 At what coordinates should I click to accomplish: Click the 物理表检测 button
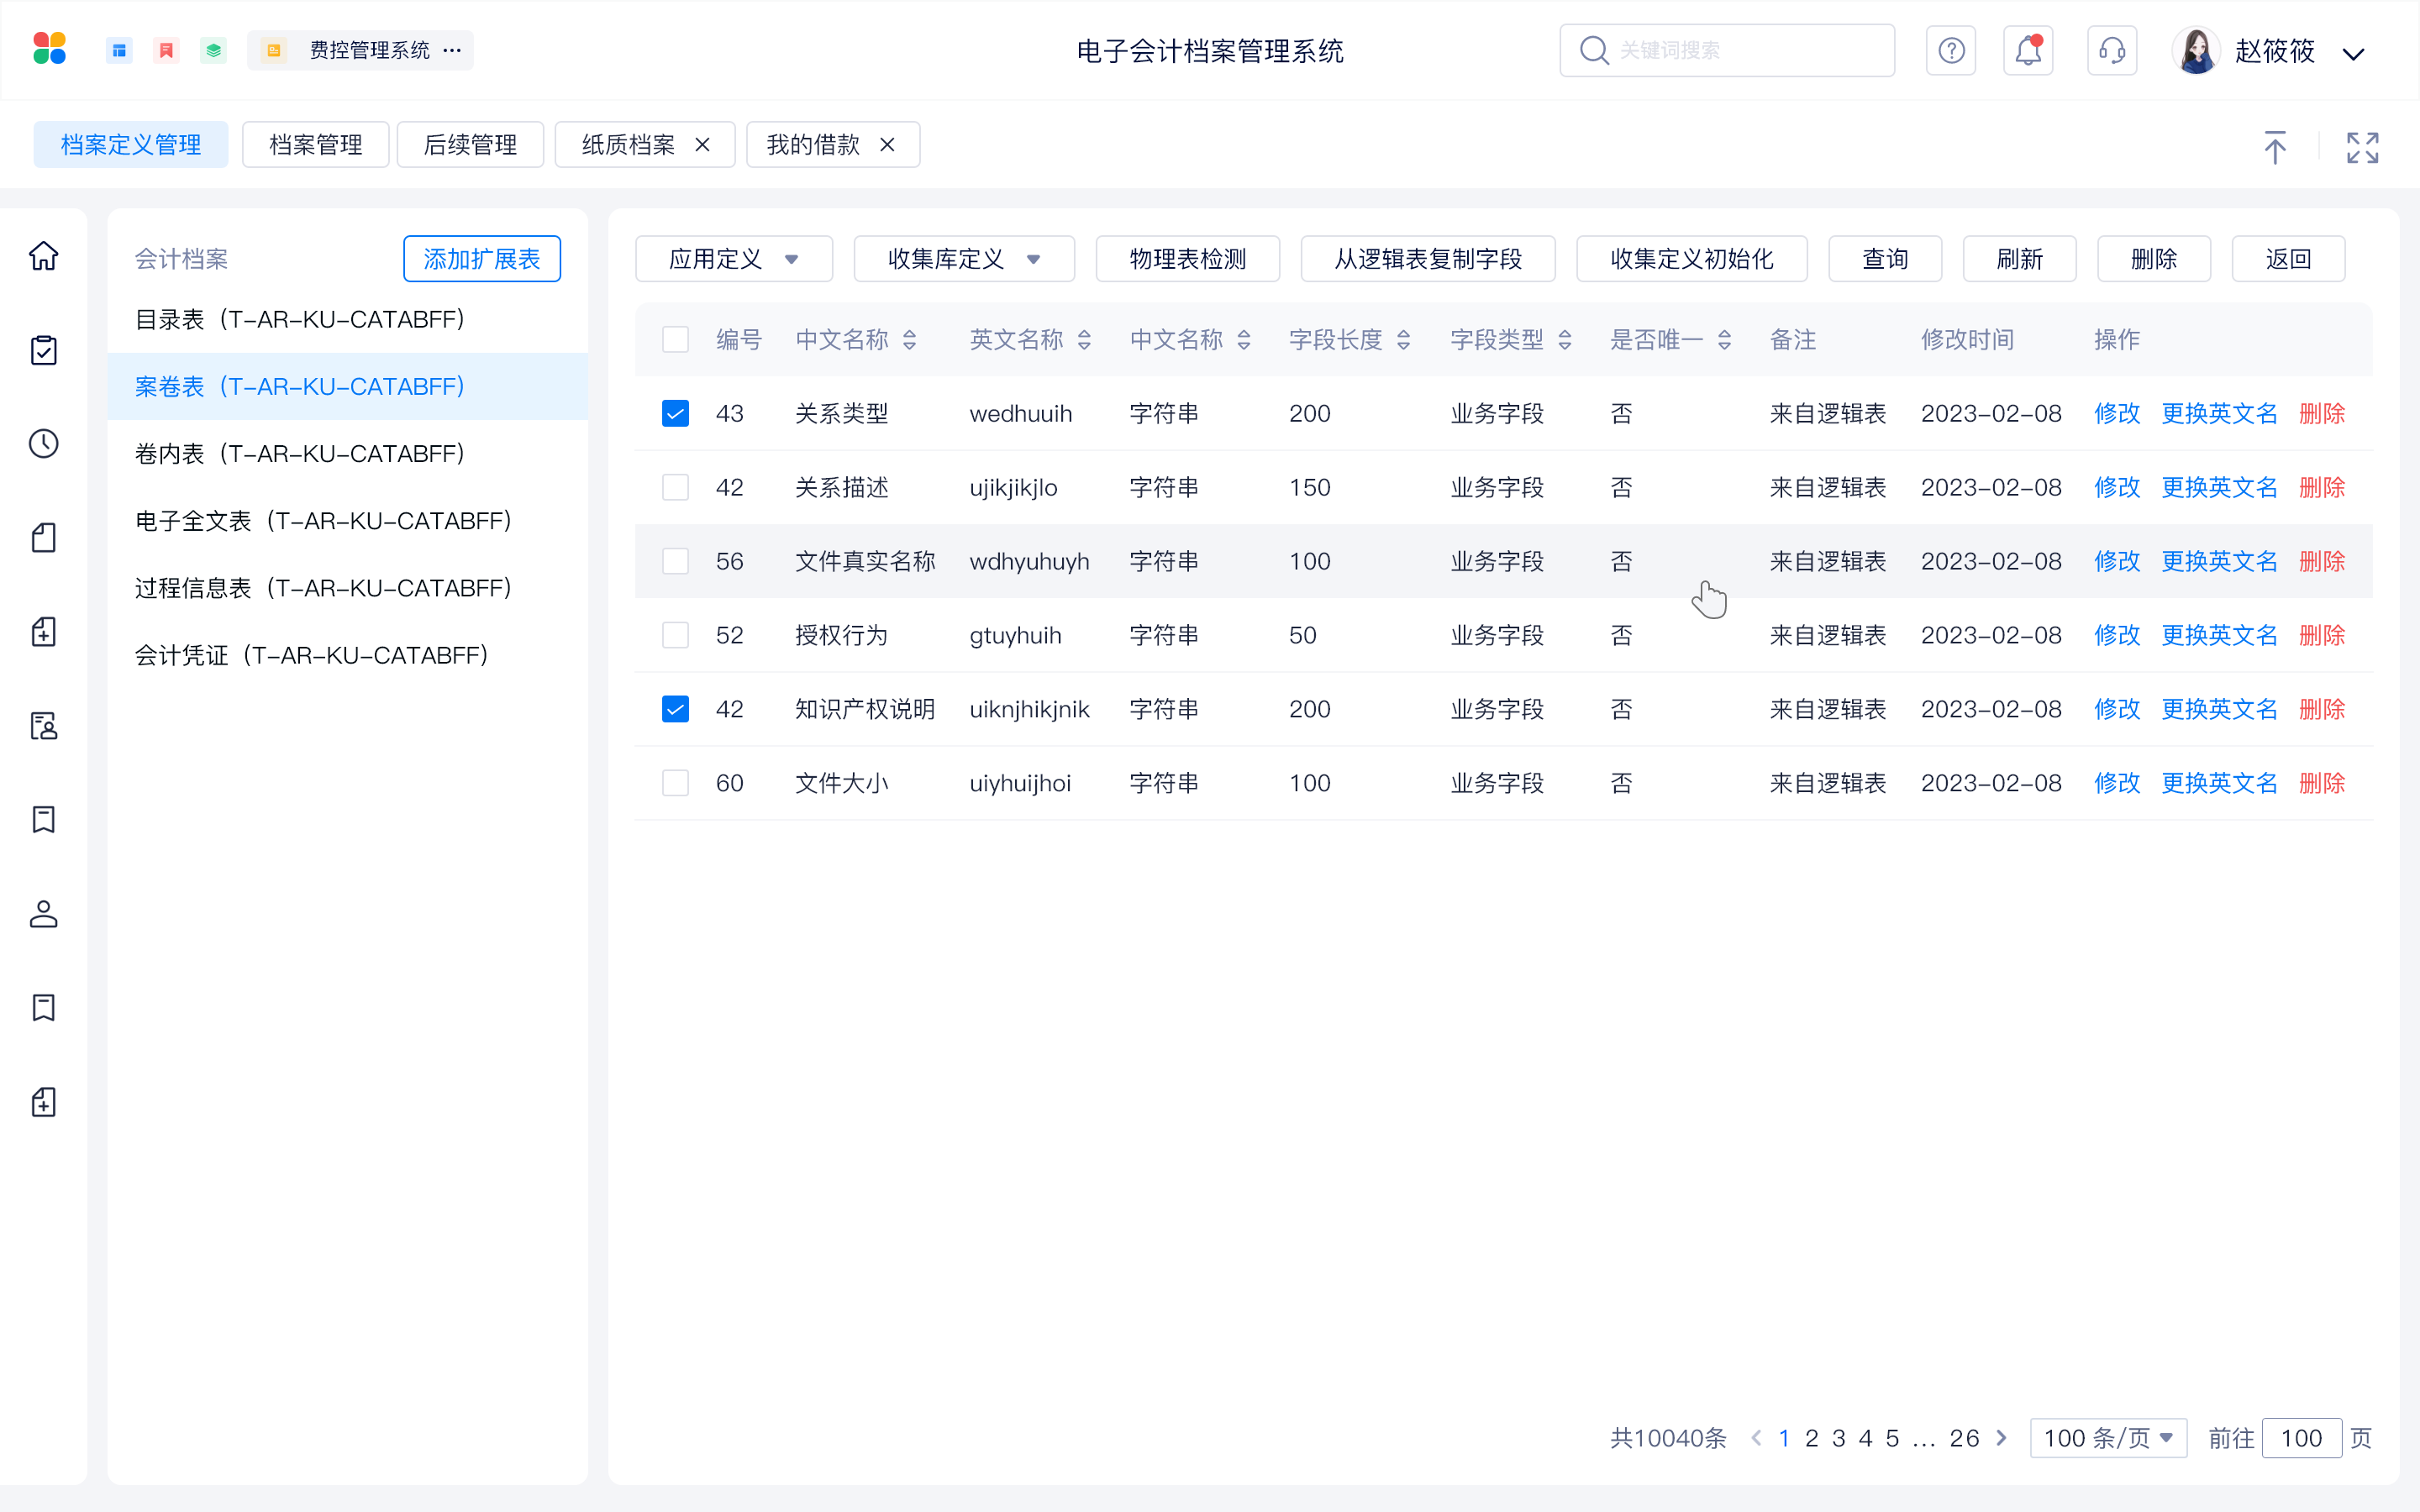(1188, 259)
